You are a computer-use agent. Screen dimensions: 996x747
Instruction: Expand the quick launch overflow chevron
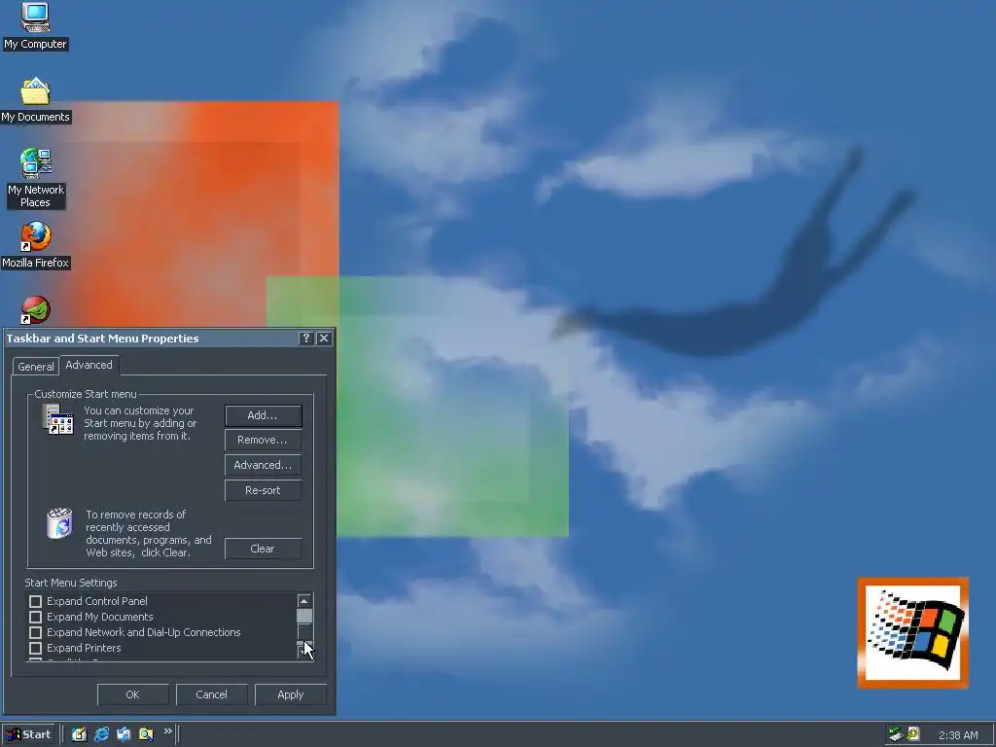(167, 731)
